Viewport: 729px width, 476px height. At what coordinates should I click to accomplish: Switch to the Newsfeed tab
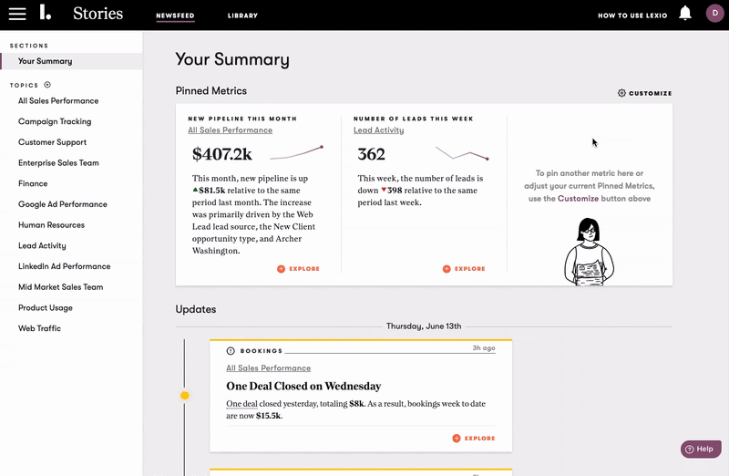coord(175,16)
